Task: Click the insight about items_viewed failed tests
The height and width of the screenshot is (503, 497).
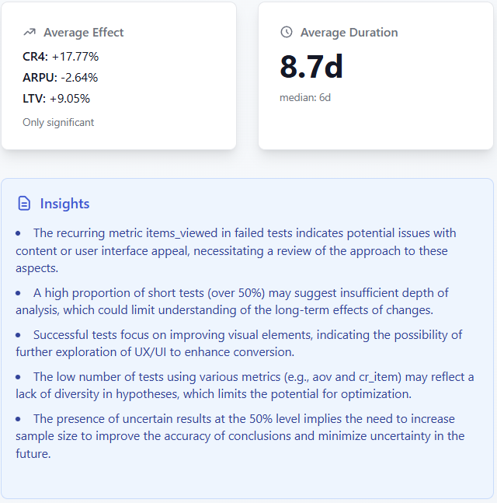Action: [233, 250]
